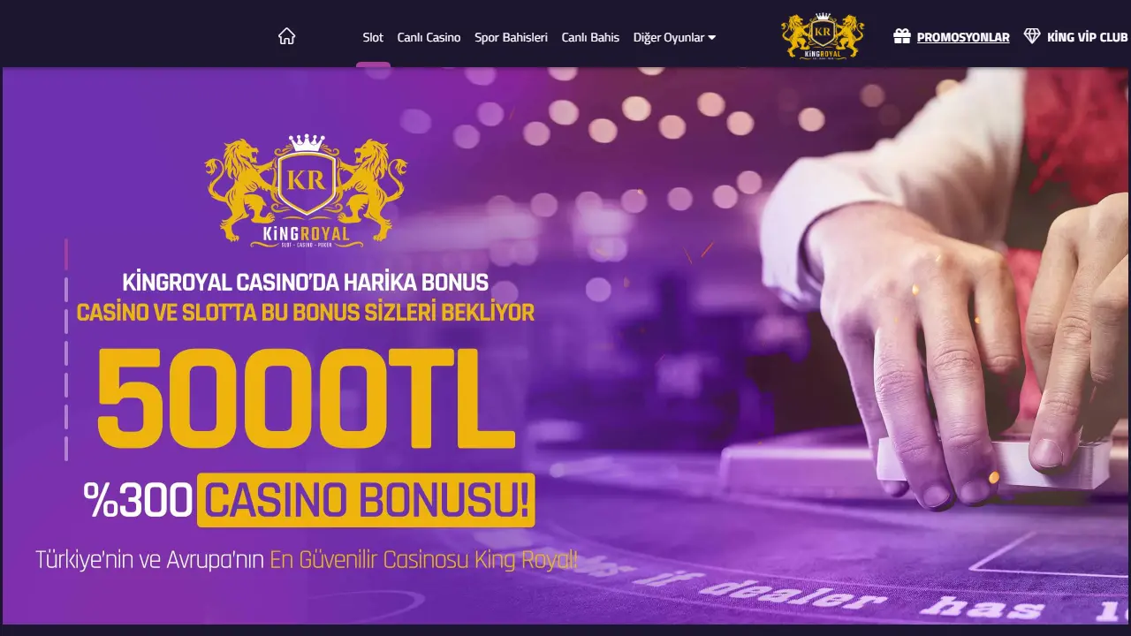Click the 5000TL bonus headline
This screenshot has height=636, width=1131.
click(306, 400)
